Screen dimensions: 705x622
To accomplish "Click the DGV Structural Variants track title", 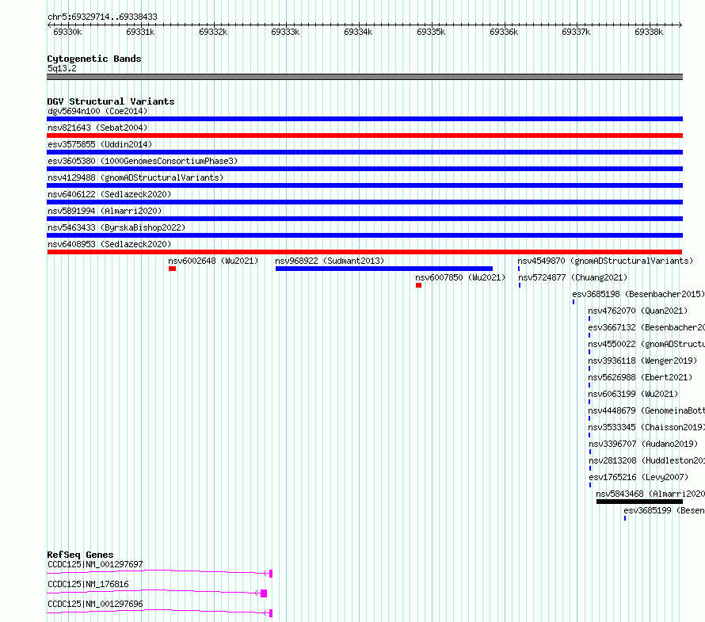I will click(111, 101).
